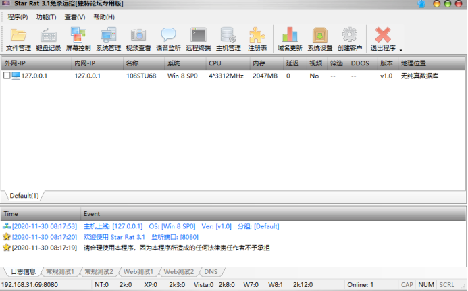Image resolution: width=468 pixels, height=291 pixels.
Task: Sort by the 内存 column header
Action: click(267, 63)
